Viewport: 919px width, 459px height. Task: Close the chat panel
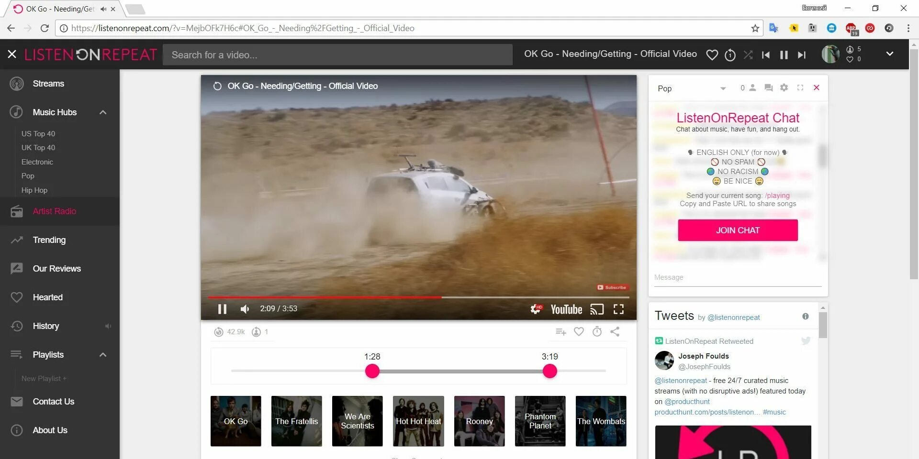817,87
